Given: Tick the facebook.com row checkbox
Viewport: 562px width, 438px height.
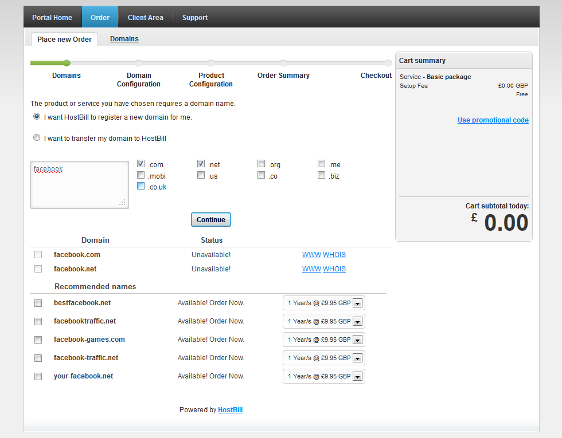Looking at the screenshot, I should click(38, 254).
